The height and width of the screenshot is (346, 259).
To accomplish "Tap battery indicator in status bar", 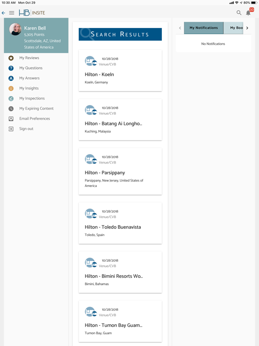I will (x=255, y=3).
